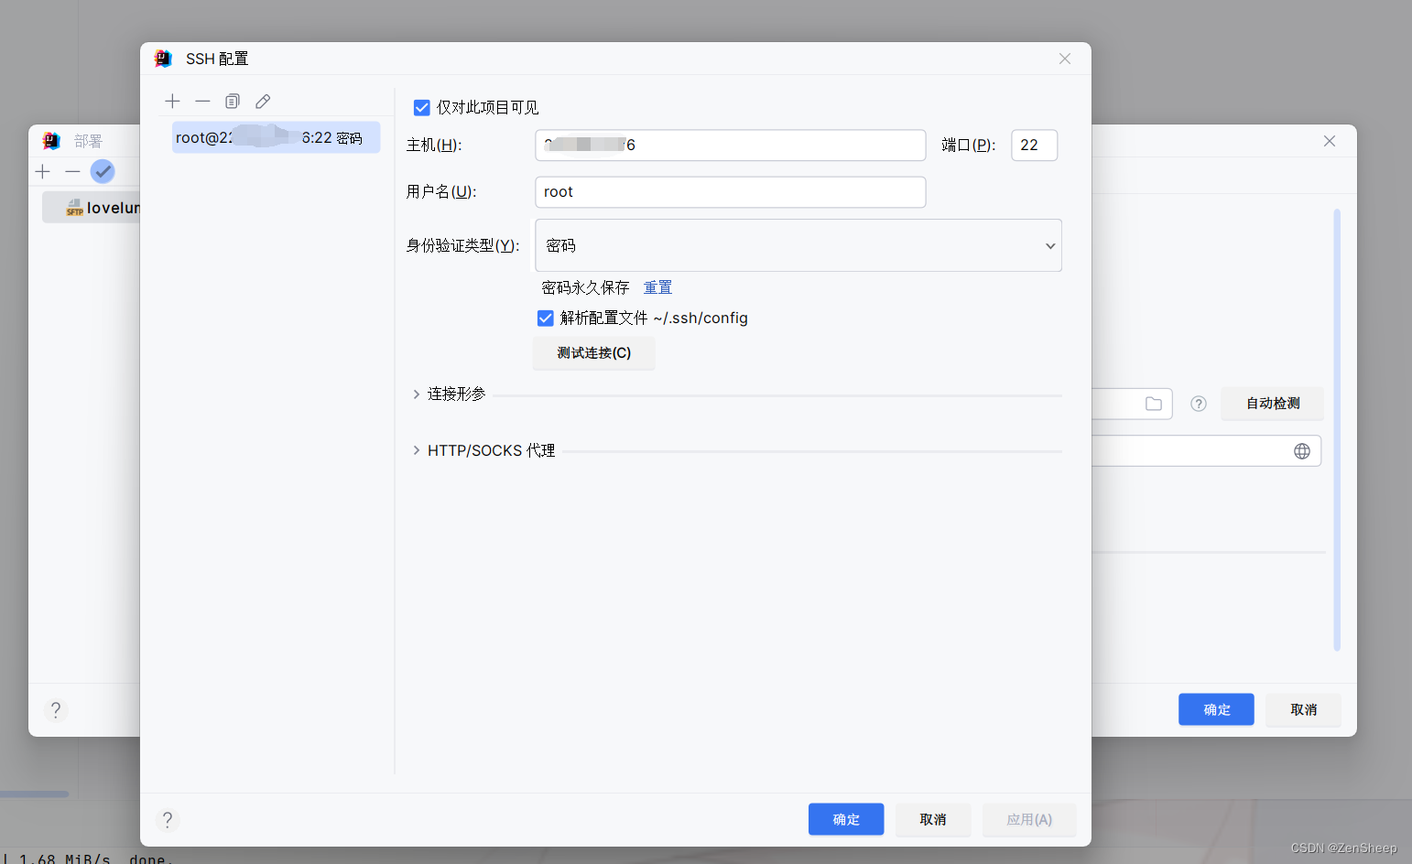Toggle 解析配置文件 ~/.ssh/config checkbox
This screenshot has width=1412, height=864.
pos(546,318)
